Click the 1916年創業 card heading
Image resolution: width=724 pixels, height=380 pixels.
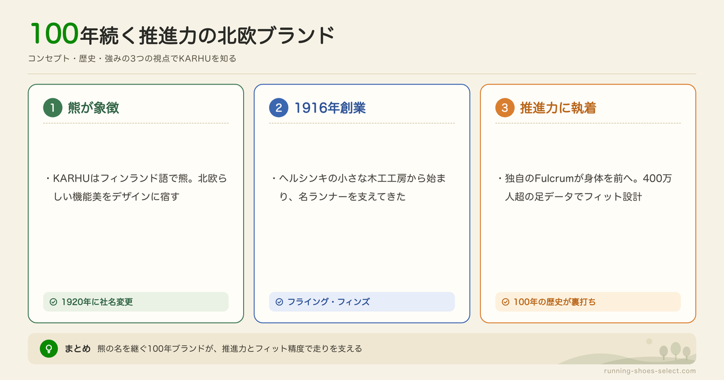click(330, 108)
